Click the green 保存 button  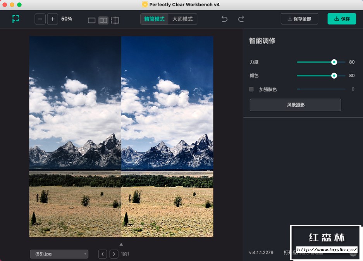coord(341,19)
